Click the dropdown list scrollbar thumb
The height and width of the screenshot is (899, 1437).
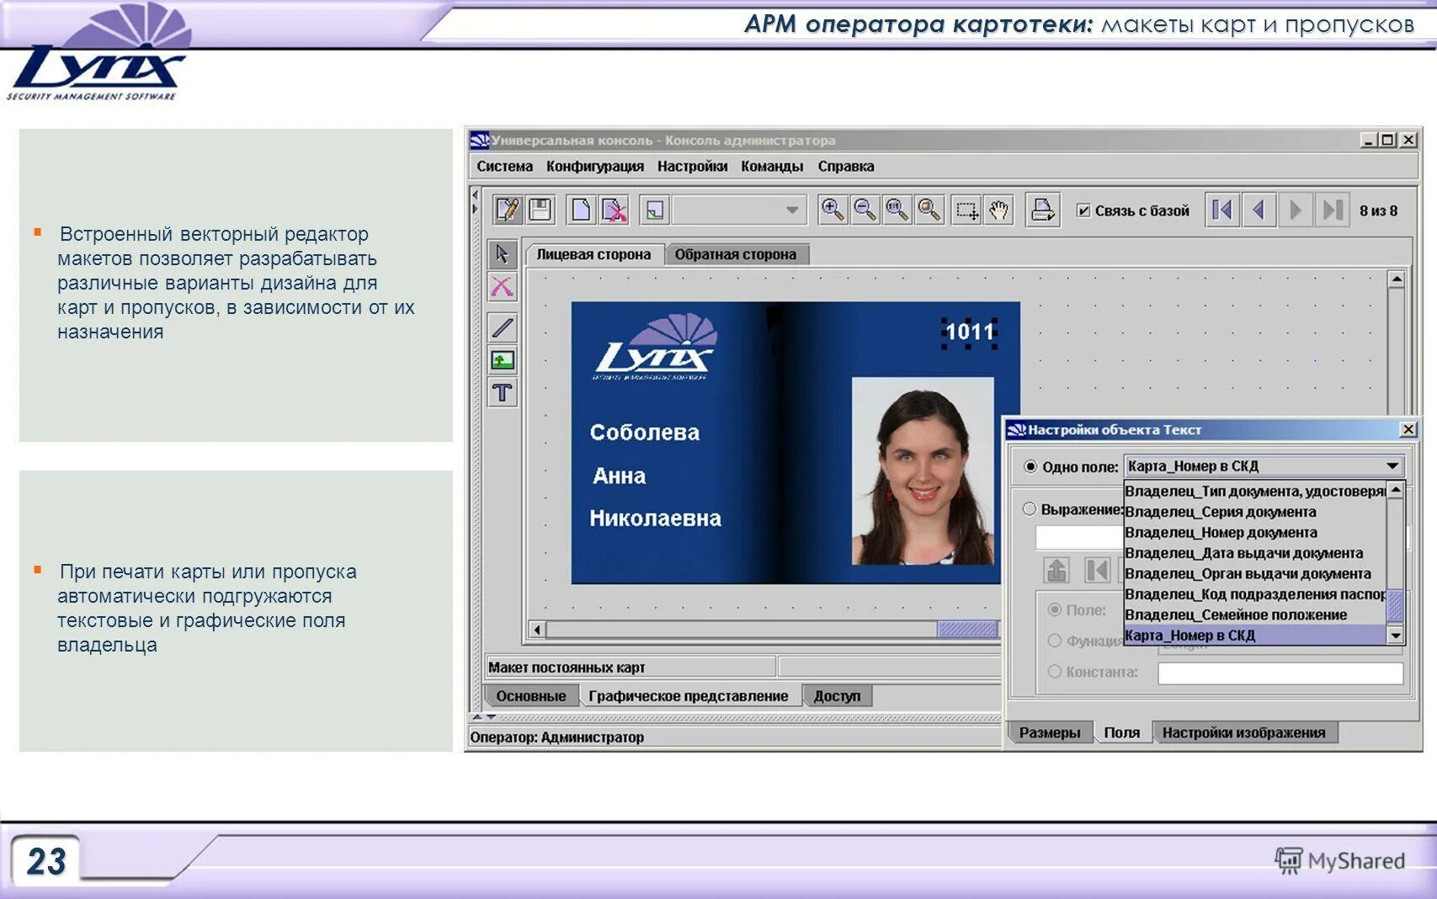click(1396, 605)
